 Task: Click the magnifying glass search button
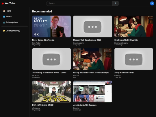(116, 3)
